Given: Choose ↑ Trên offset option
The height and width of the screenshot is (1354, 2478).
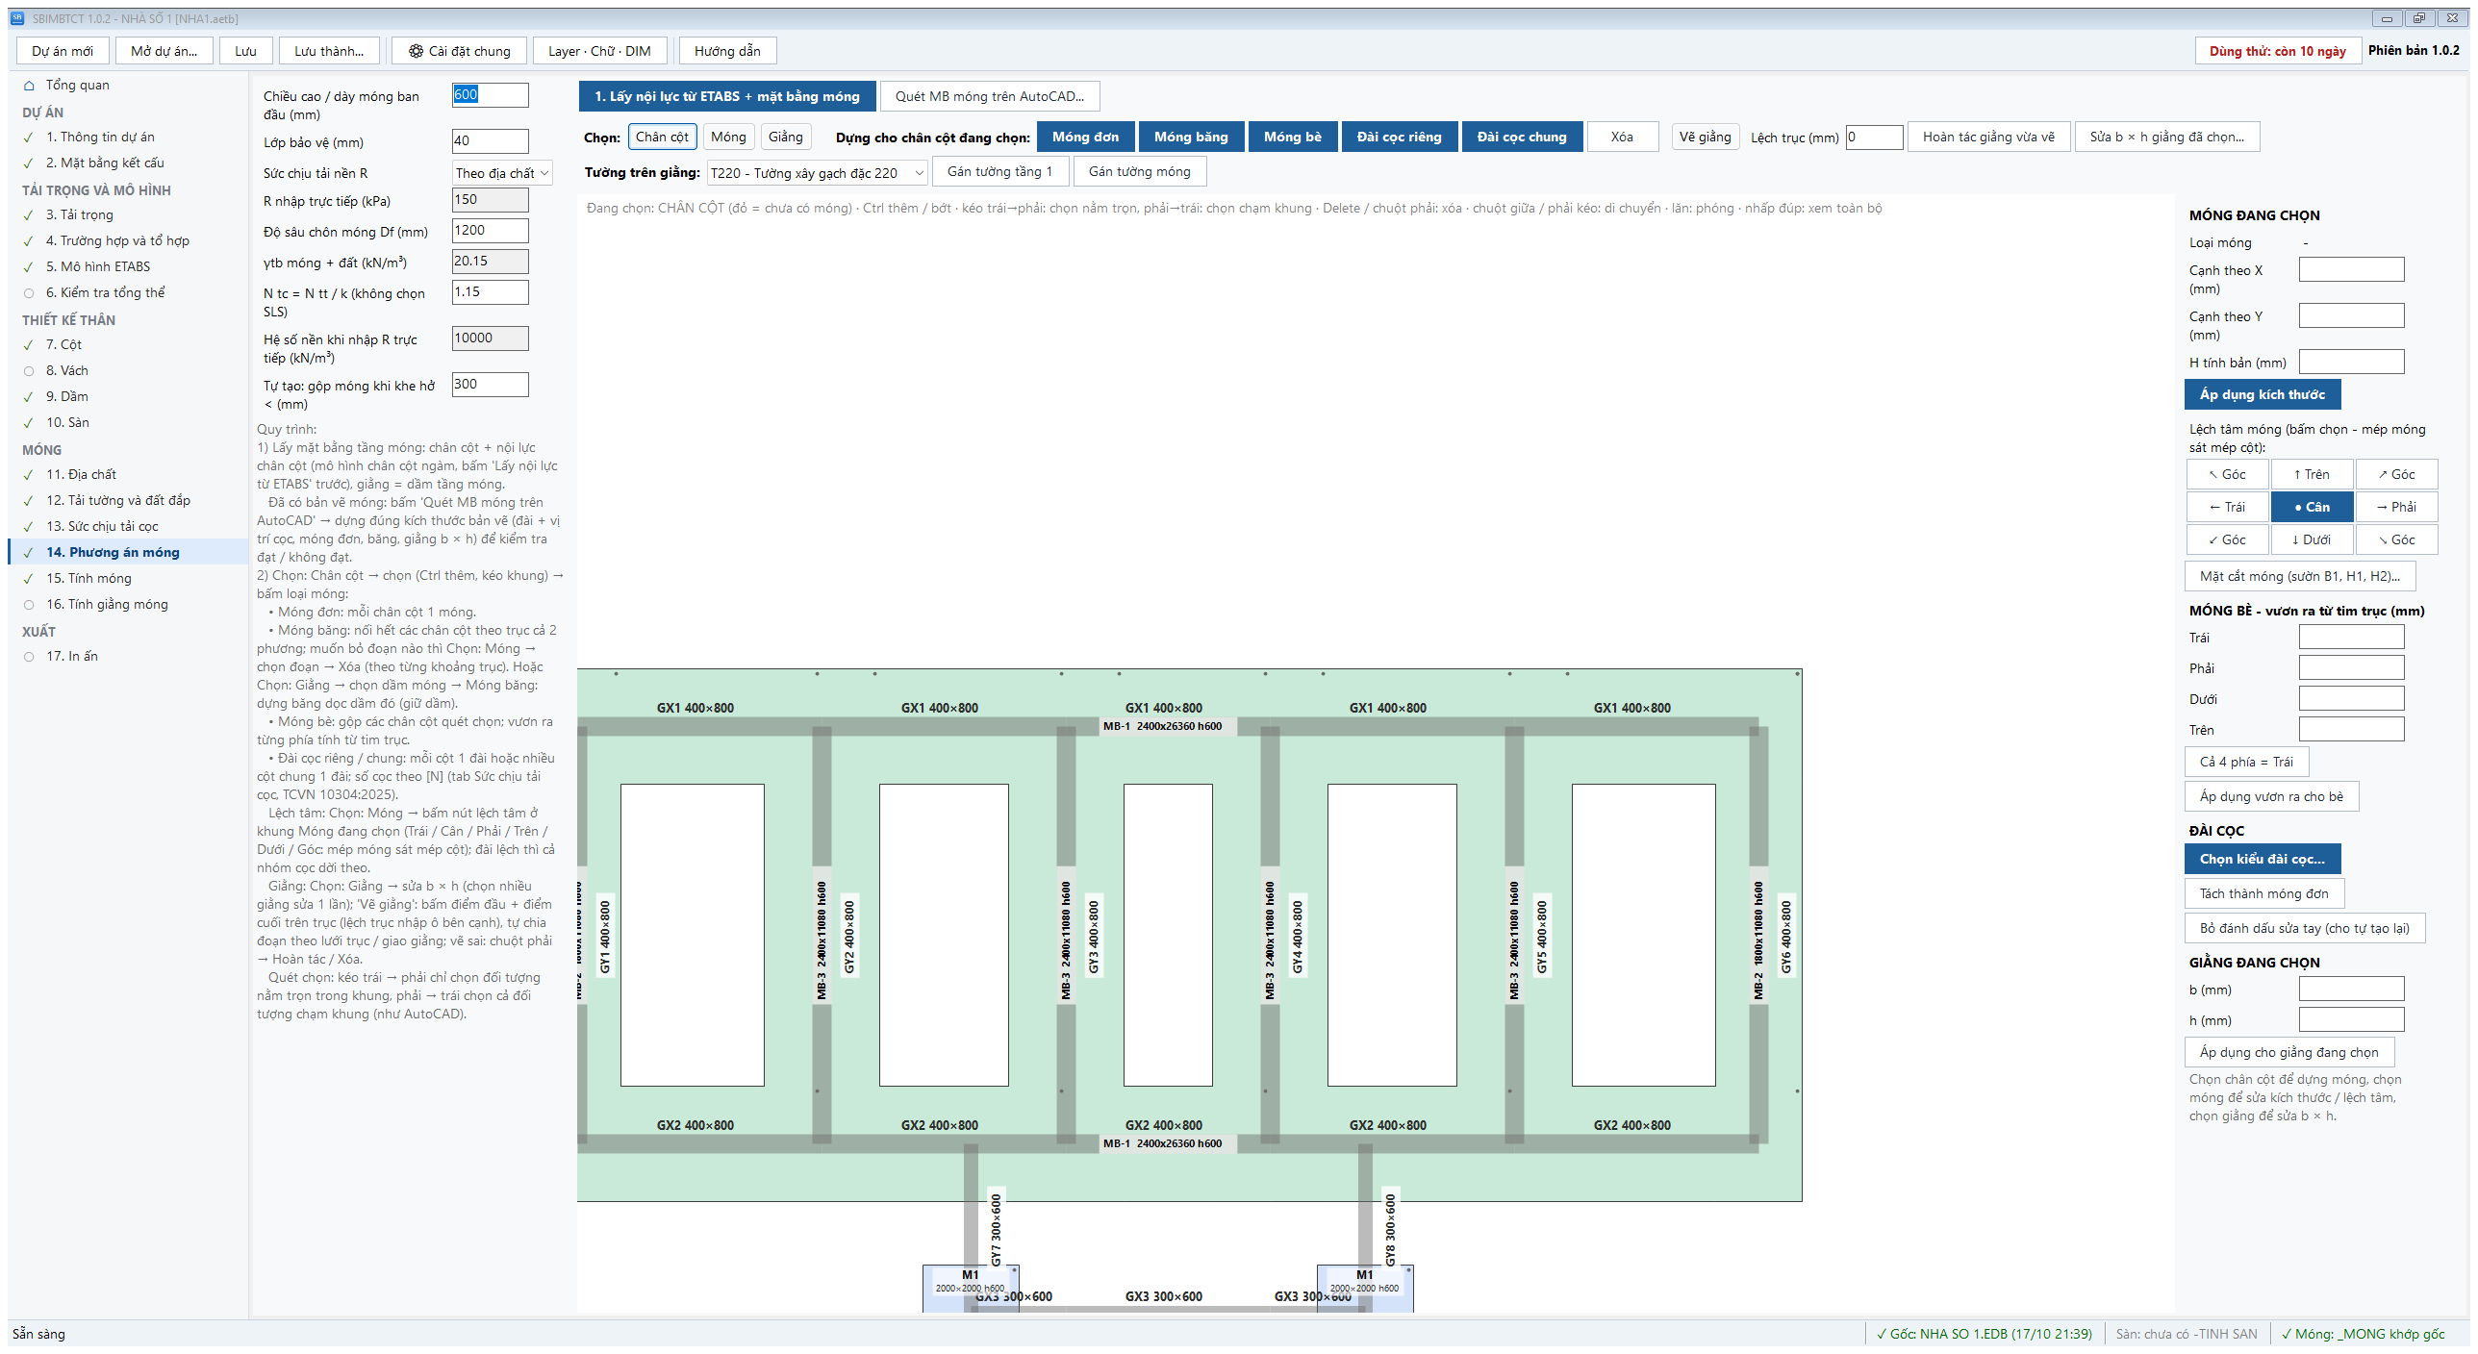Looking at the screenshot, I should tap(2313, 474).
